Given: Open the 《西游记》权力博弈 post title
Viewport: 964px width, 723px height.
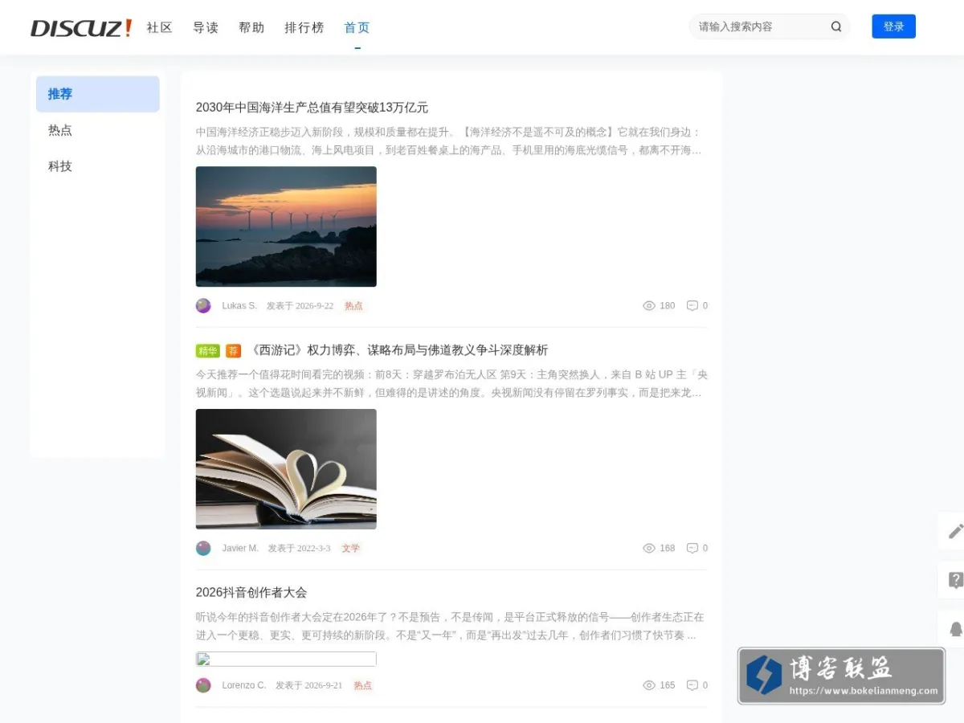Looking at the screenshot, I should (x=399, y=350).
